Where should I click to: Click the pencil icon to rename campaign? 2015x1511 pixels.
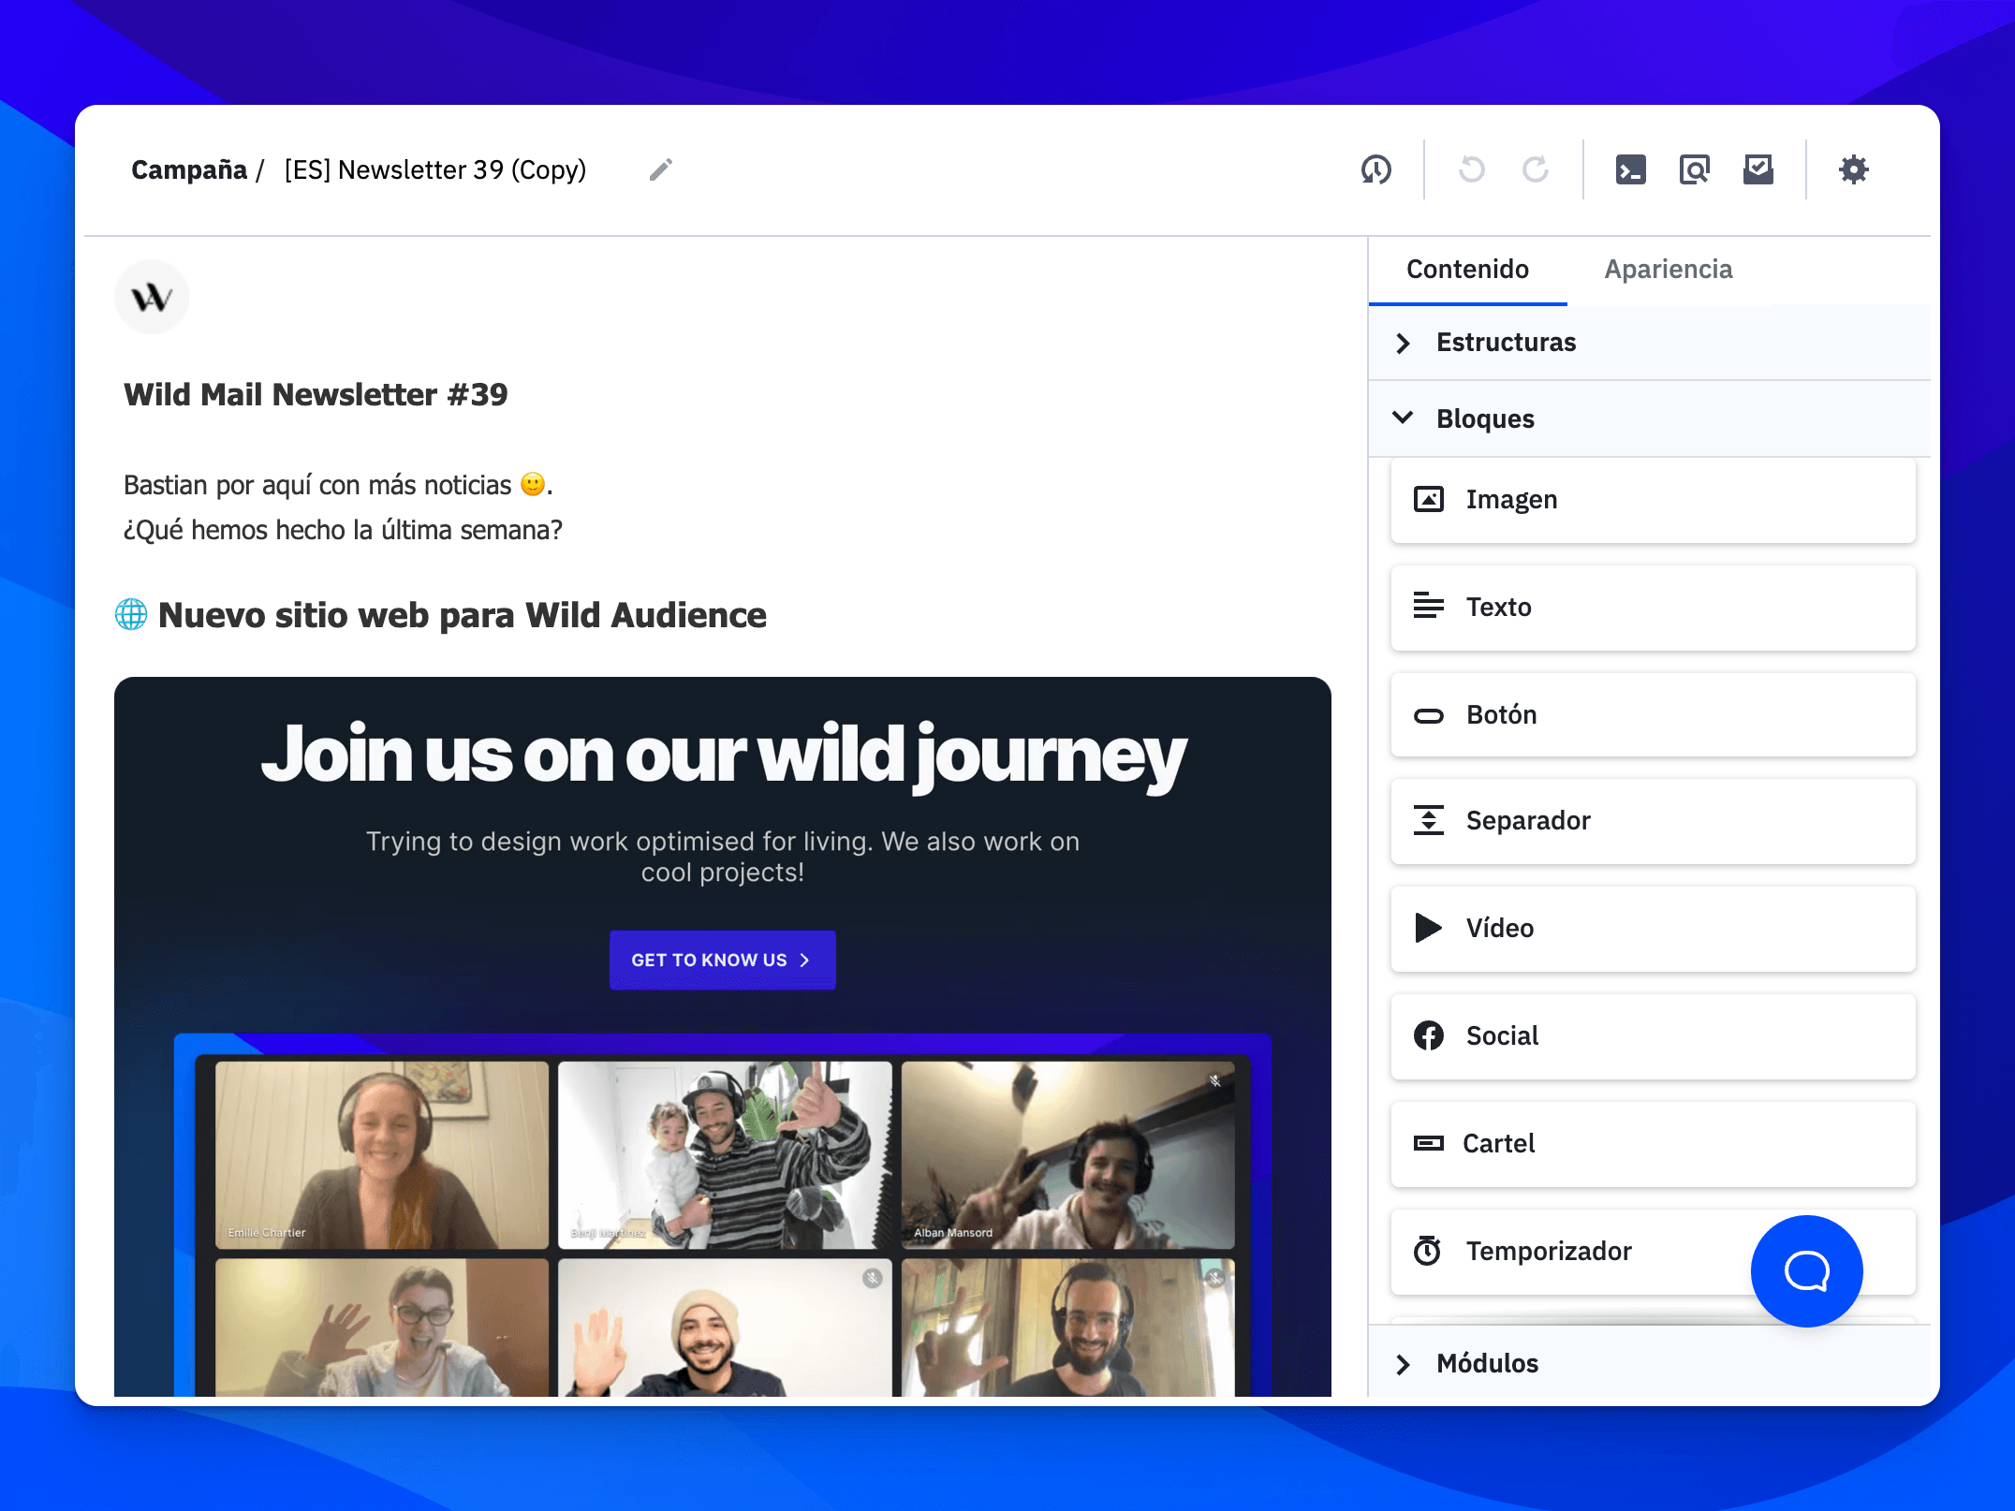[x=661, y=169]
